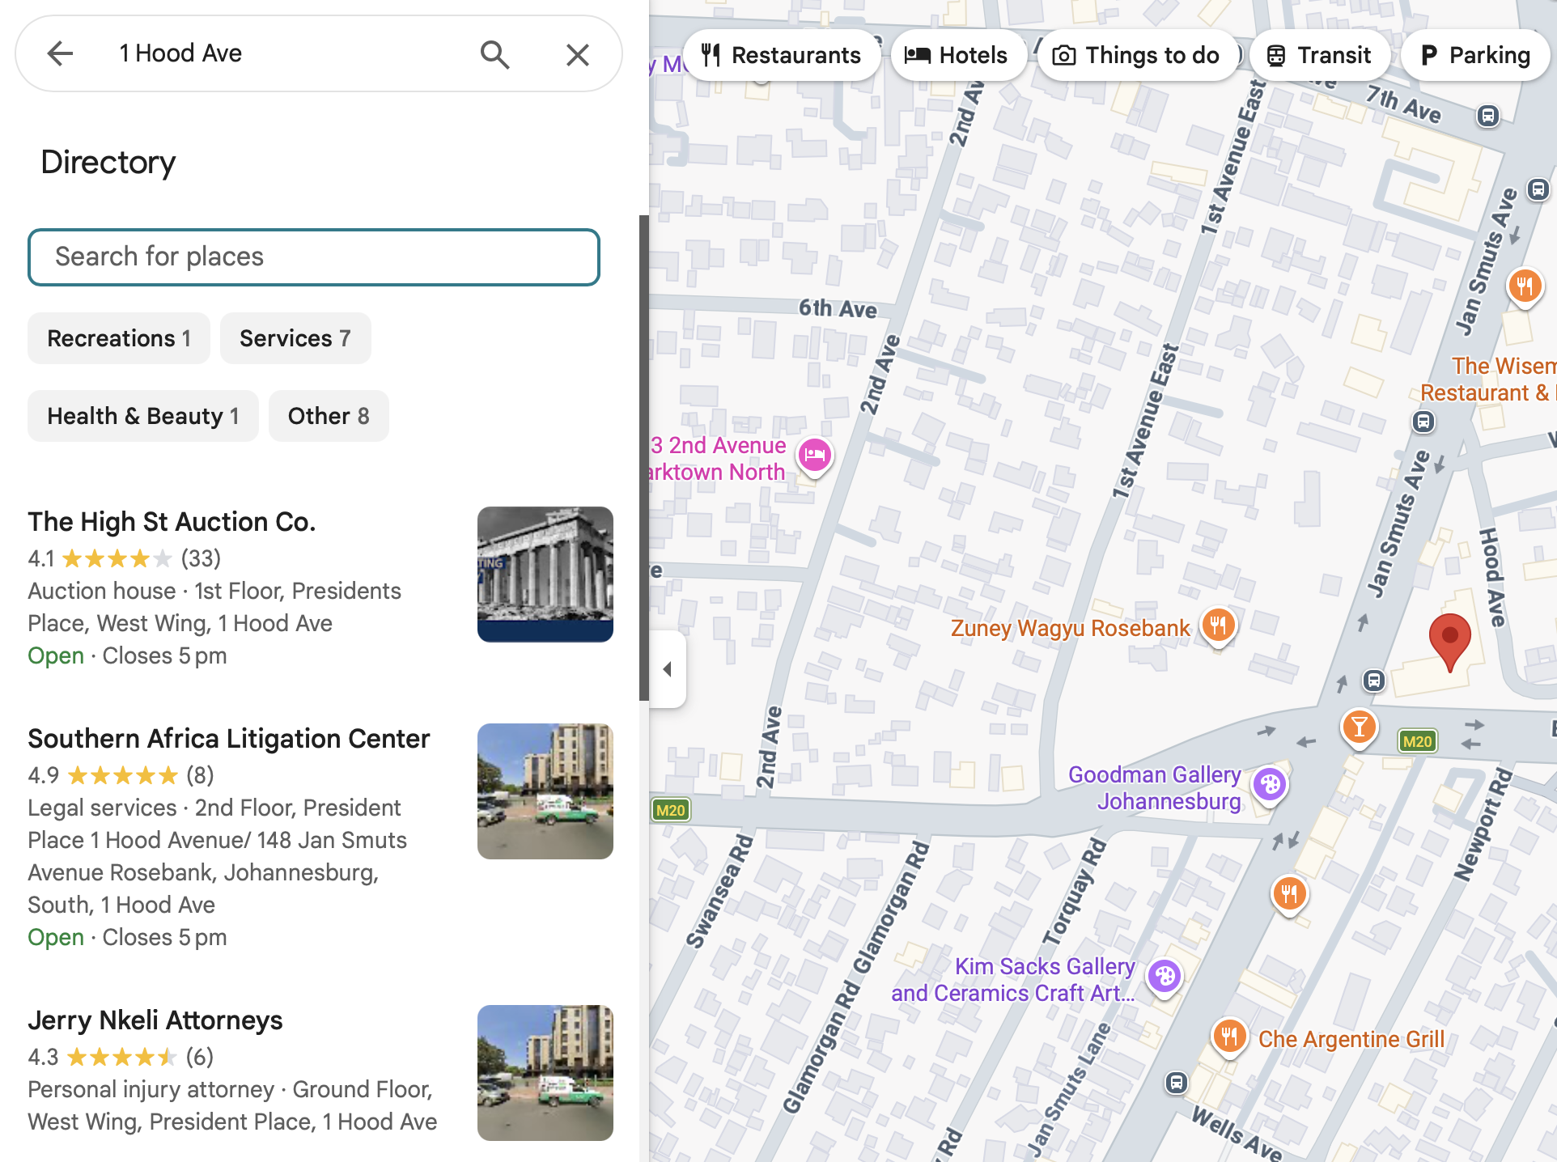Viewport: 1557px width, 1162px height.
Task: Select the bus stop icon on 7th Ave
Action: pos(1487,116)
